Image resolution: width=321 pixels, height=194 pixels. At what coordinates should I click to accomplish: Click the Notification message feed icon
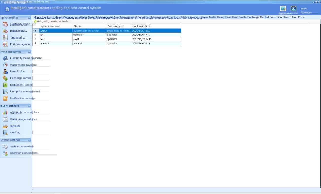coord(5,98)
